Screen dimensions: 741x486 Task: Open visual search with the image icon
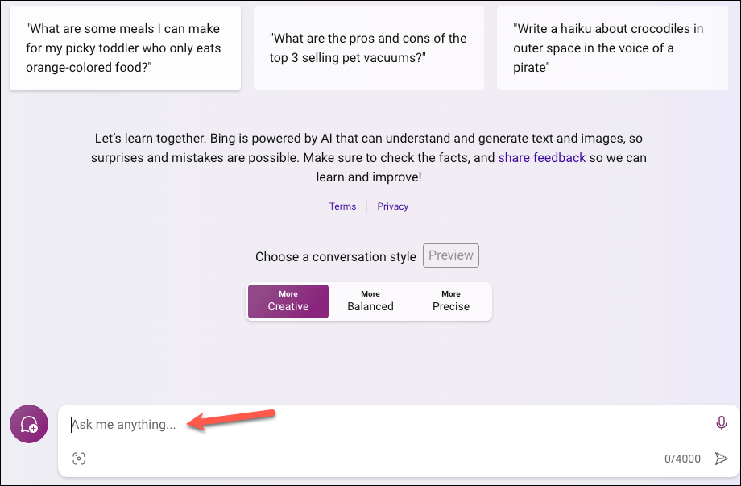coord(78,459)
